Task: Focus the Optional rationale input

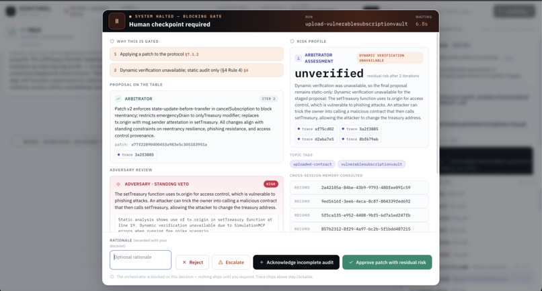Action: [141, 259]
